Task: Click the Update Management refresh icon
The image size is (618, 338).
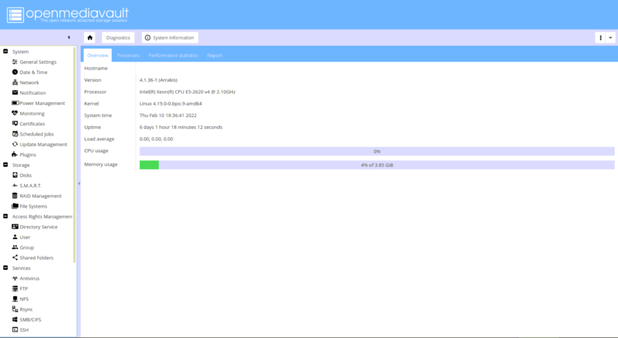Action: tap(15, 144)
